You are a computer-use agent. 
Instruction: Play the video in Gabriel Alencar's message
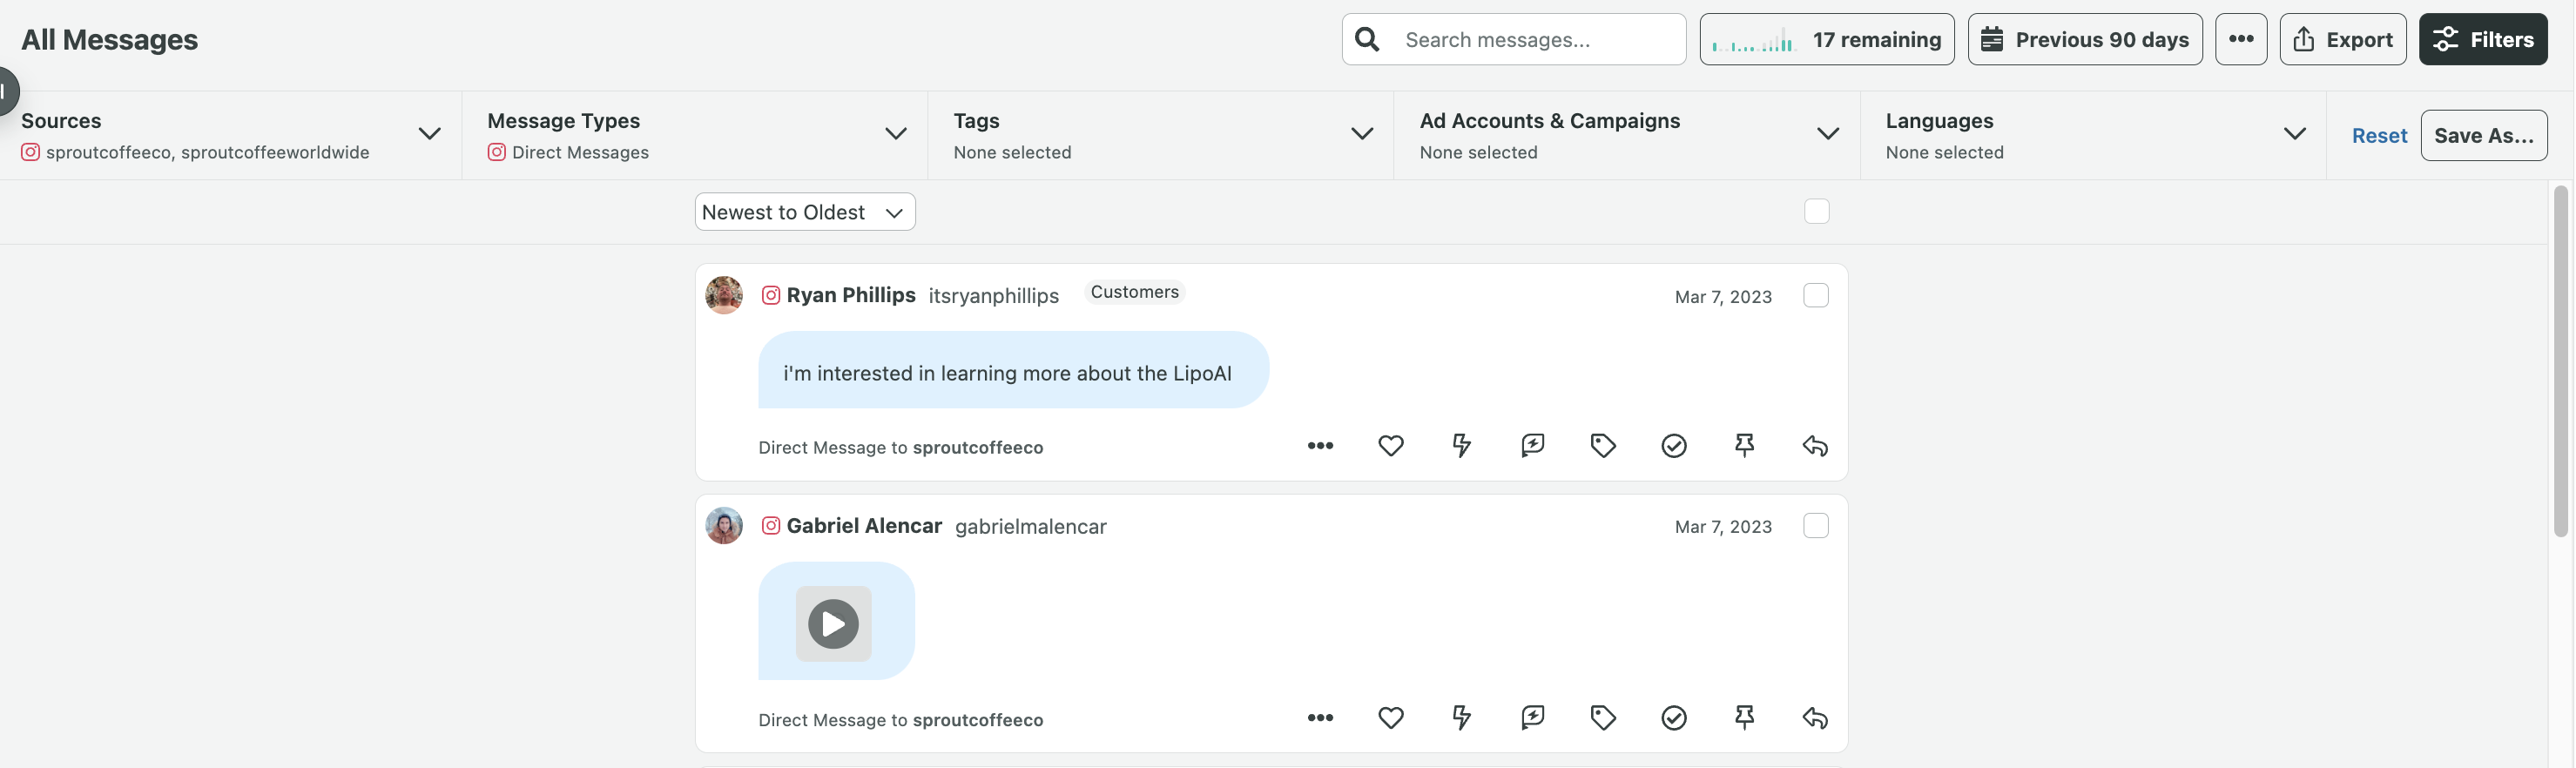tap(833, 624)
